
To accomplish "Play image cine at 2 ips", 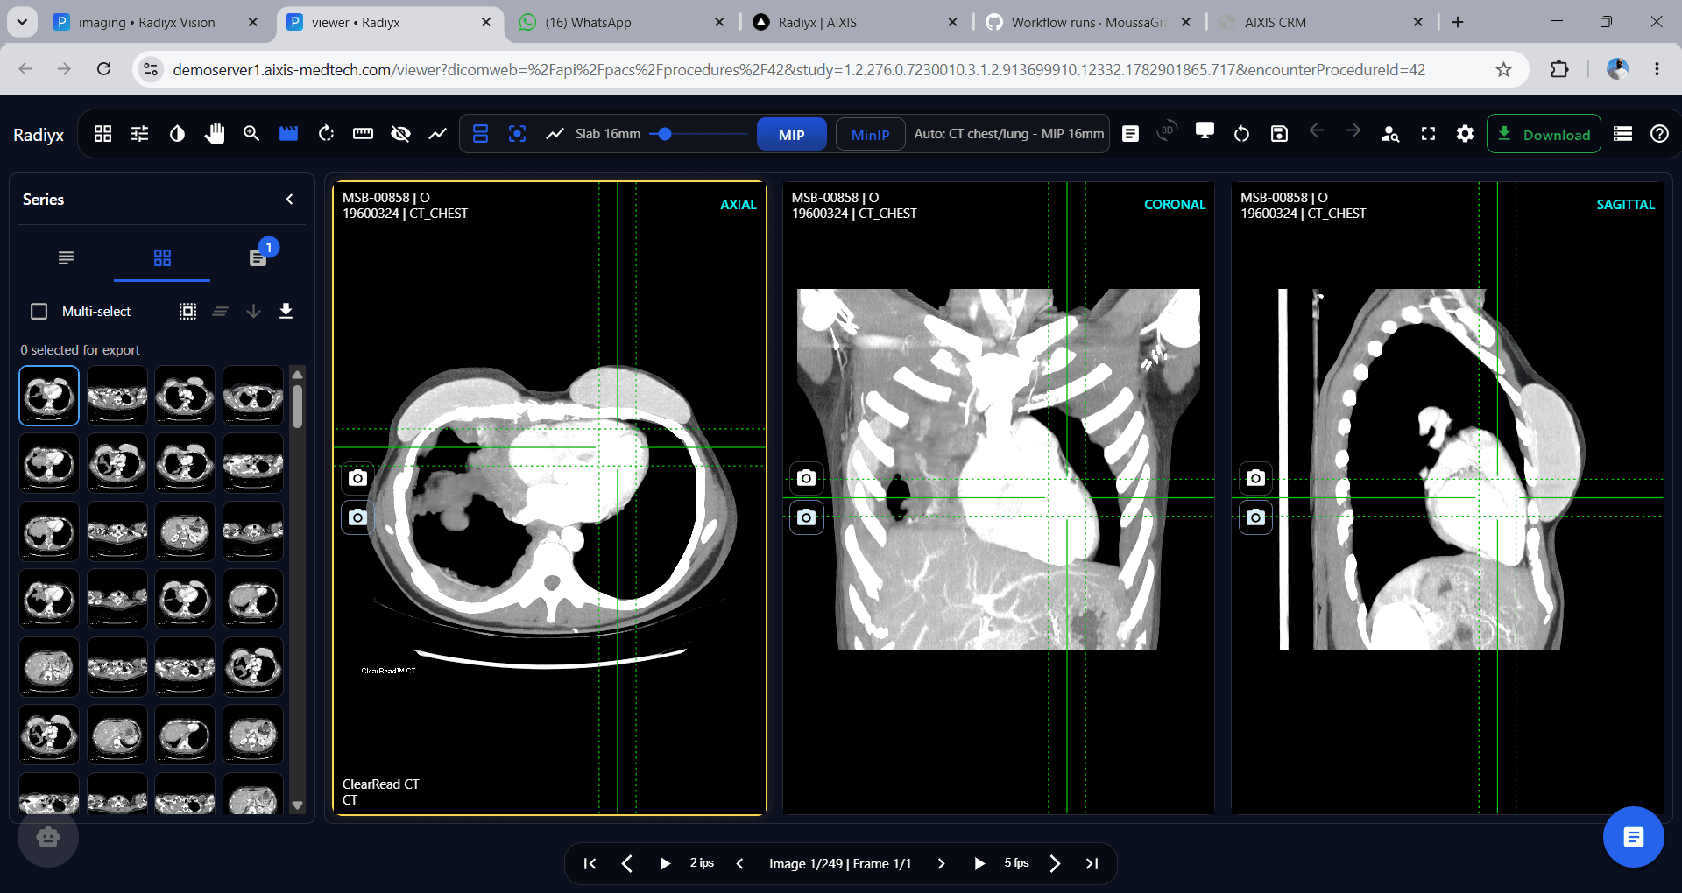I will click(664, 864).
